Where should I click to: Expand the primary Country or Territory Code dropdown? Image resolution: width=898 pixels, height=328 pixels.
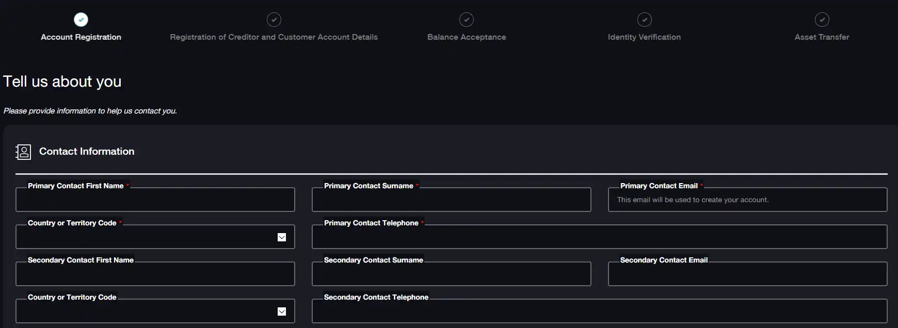pos(282,237)
